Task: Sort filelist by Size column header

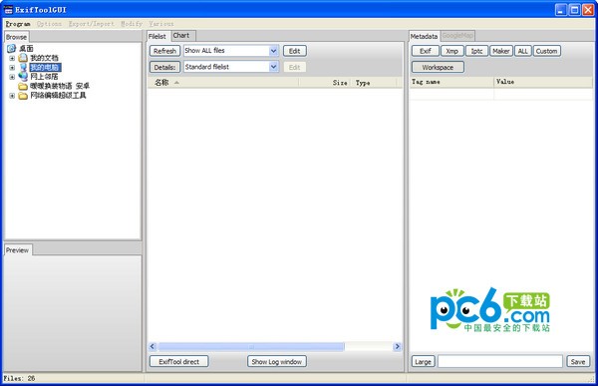Action: pyautogui.click(x=325, y=83)
